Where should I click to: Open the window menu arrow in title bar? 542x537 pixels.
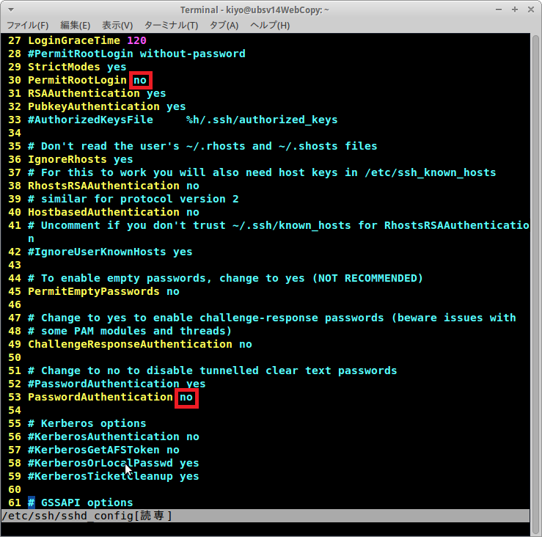[x=11, y=10]
